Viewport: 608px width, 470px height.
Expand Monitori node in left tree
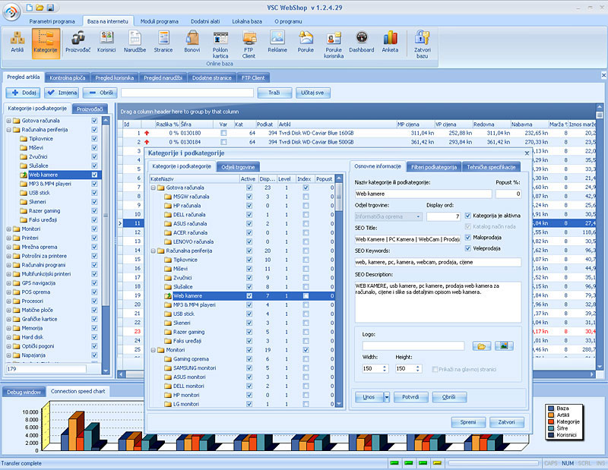coord(8,229)
